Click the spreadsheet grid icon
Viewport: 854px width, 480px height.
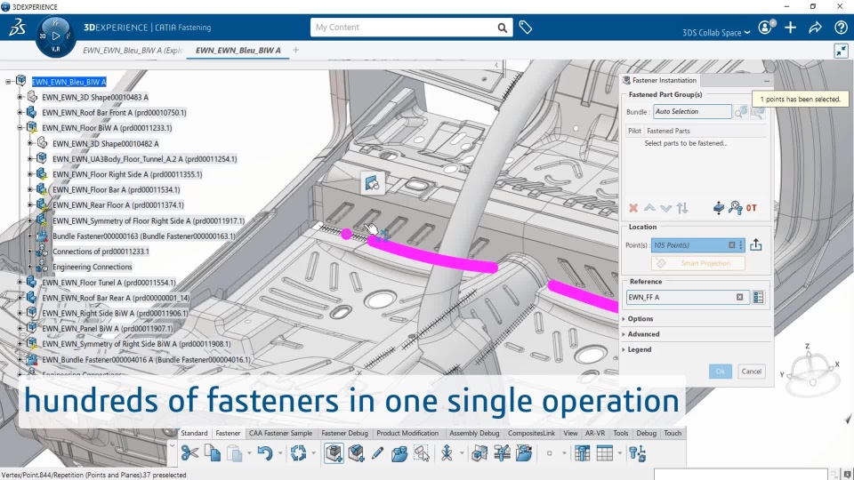pos(605,452)
